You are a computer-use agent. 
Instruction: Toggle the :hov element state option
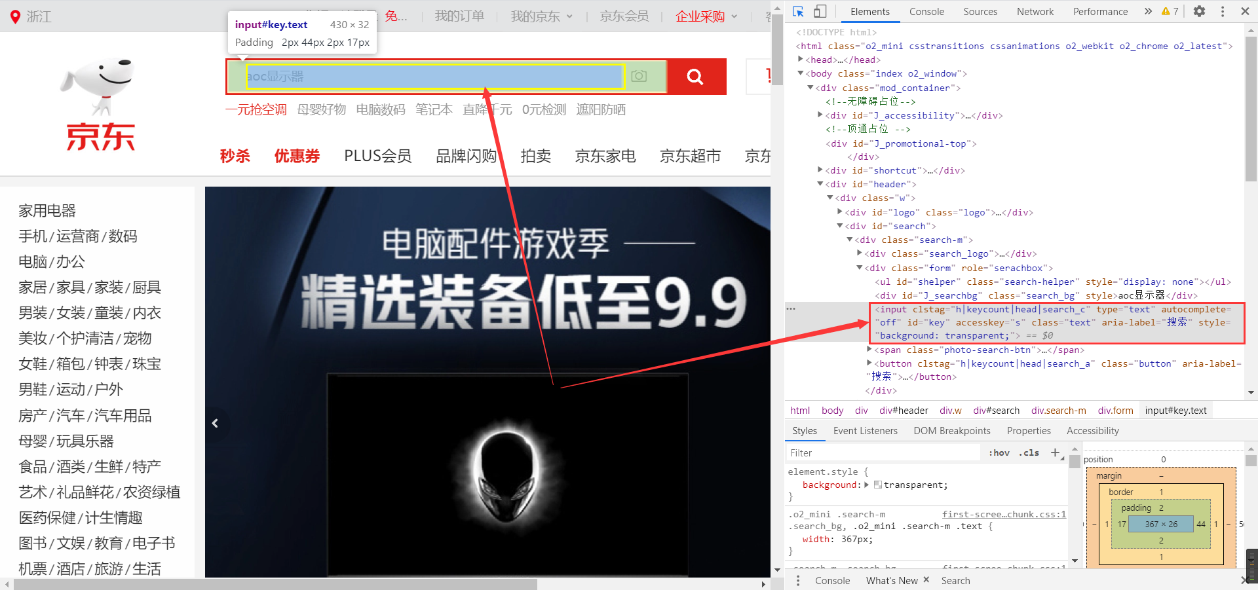point(999,452)
